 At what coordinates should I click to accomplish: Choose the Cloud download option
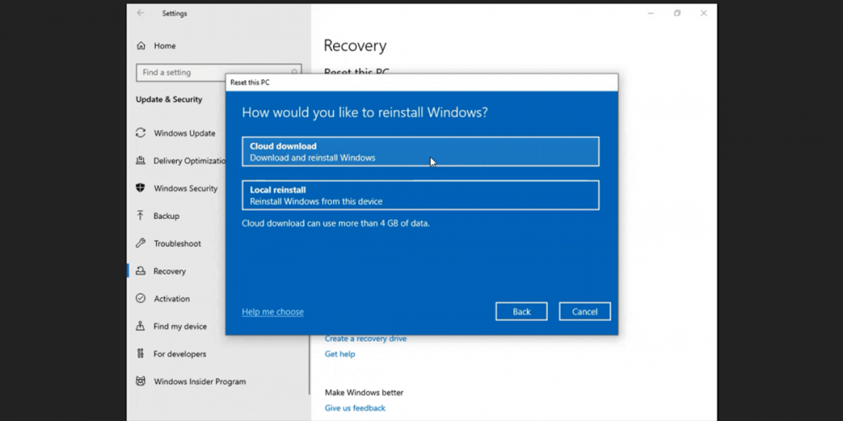click(420, 152)
